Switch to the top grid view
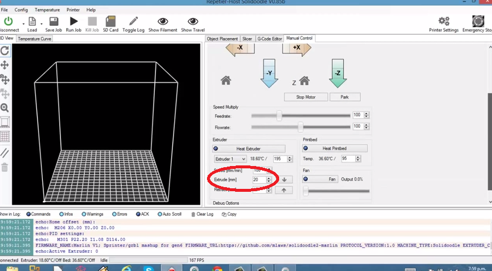The width and height of the screenshot is (492, 271). 5,136
